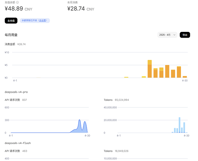Open the 去设置 balance alert settings link
This screenshot has width=198, height=161.
[x=42, y=21]
